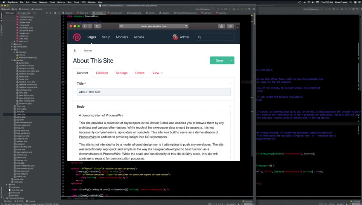Switch to the Children tab
Screen dimensions: 362x205
point(102,73)
